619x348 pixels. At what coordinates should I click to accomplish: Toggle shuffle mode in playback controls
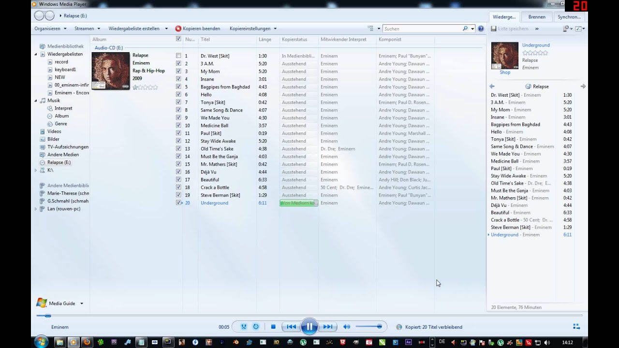[244, 327]
